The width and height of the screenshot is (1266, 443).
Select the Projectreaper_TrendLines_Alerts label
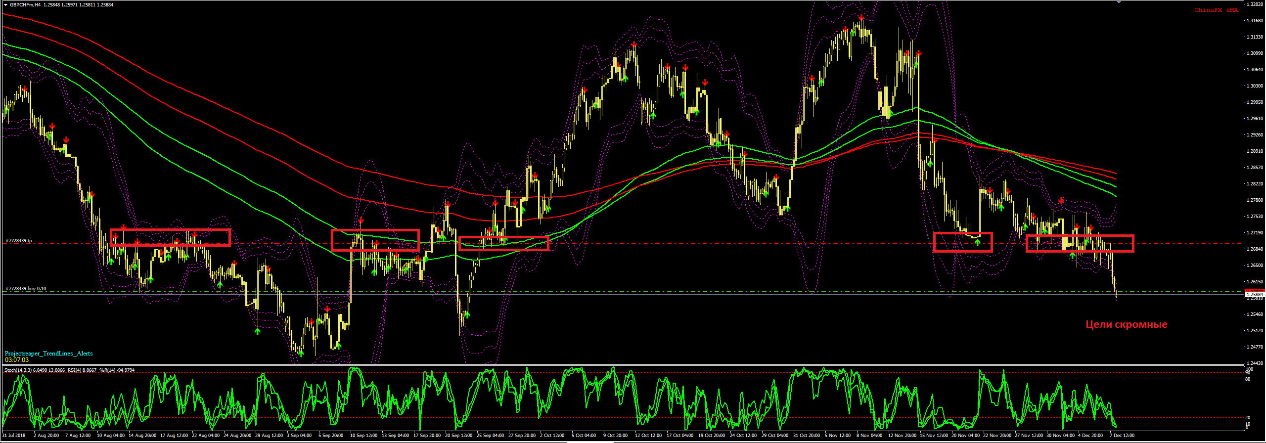[x=48, y=354]
